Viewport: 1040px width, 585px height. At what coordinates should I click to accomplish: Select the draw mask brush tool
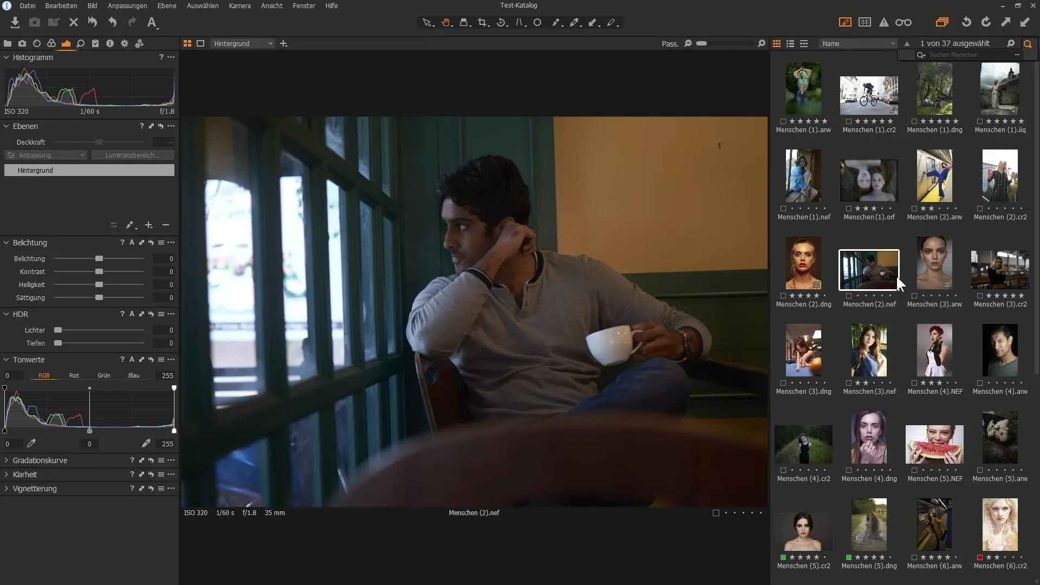pyautogui.click(x=556, y=23)
